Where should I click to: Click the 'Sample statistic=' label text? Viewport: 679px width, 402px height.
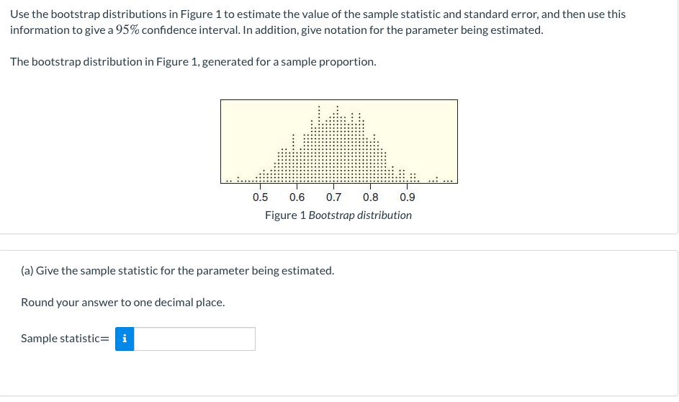[65, 339]
